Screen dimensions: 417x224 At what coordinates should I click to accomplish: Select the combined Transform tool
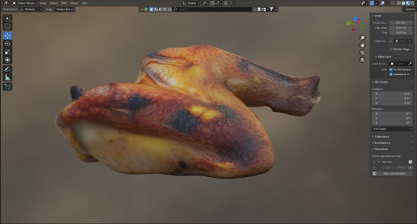[8, 60]
